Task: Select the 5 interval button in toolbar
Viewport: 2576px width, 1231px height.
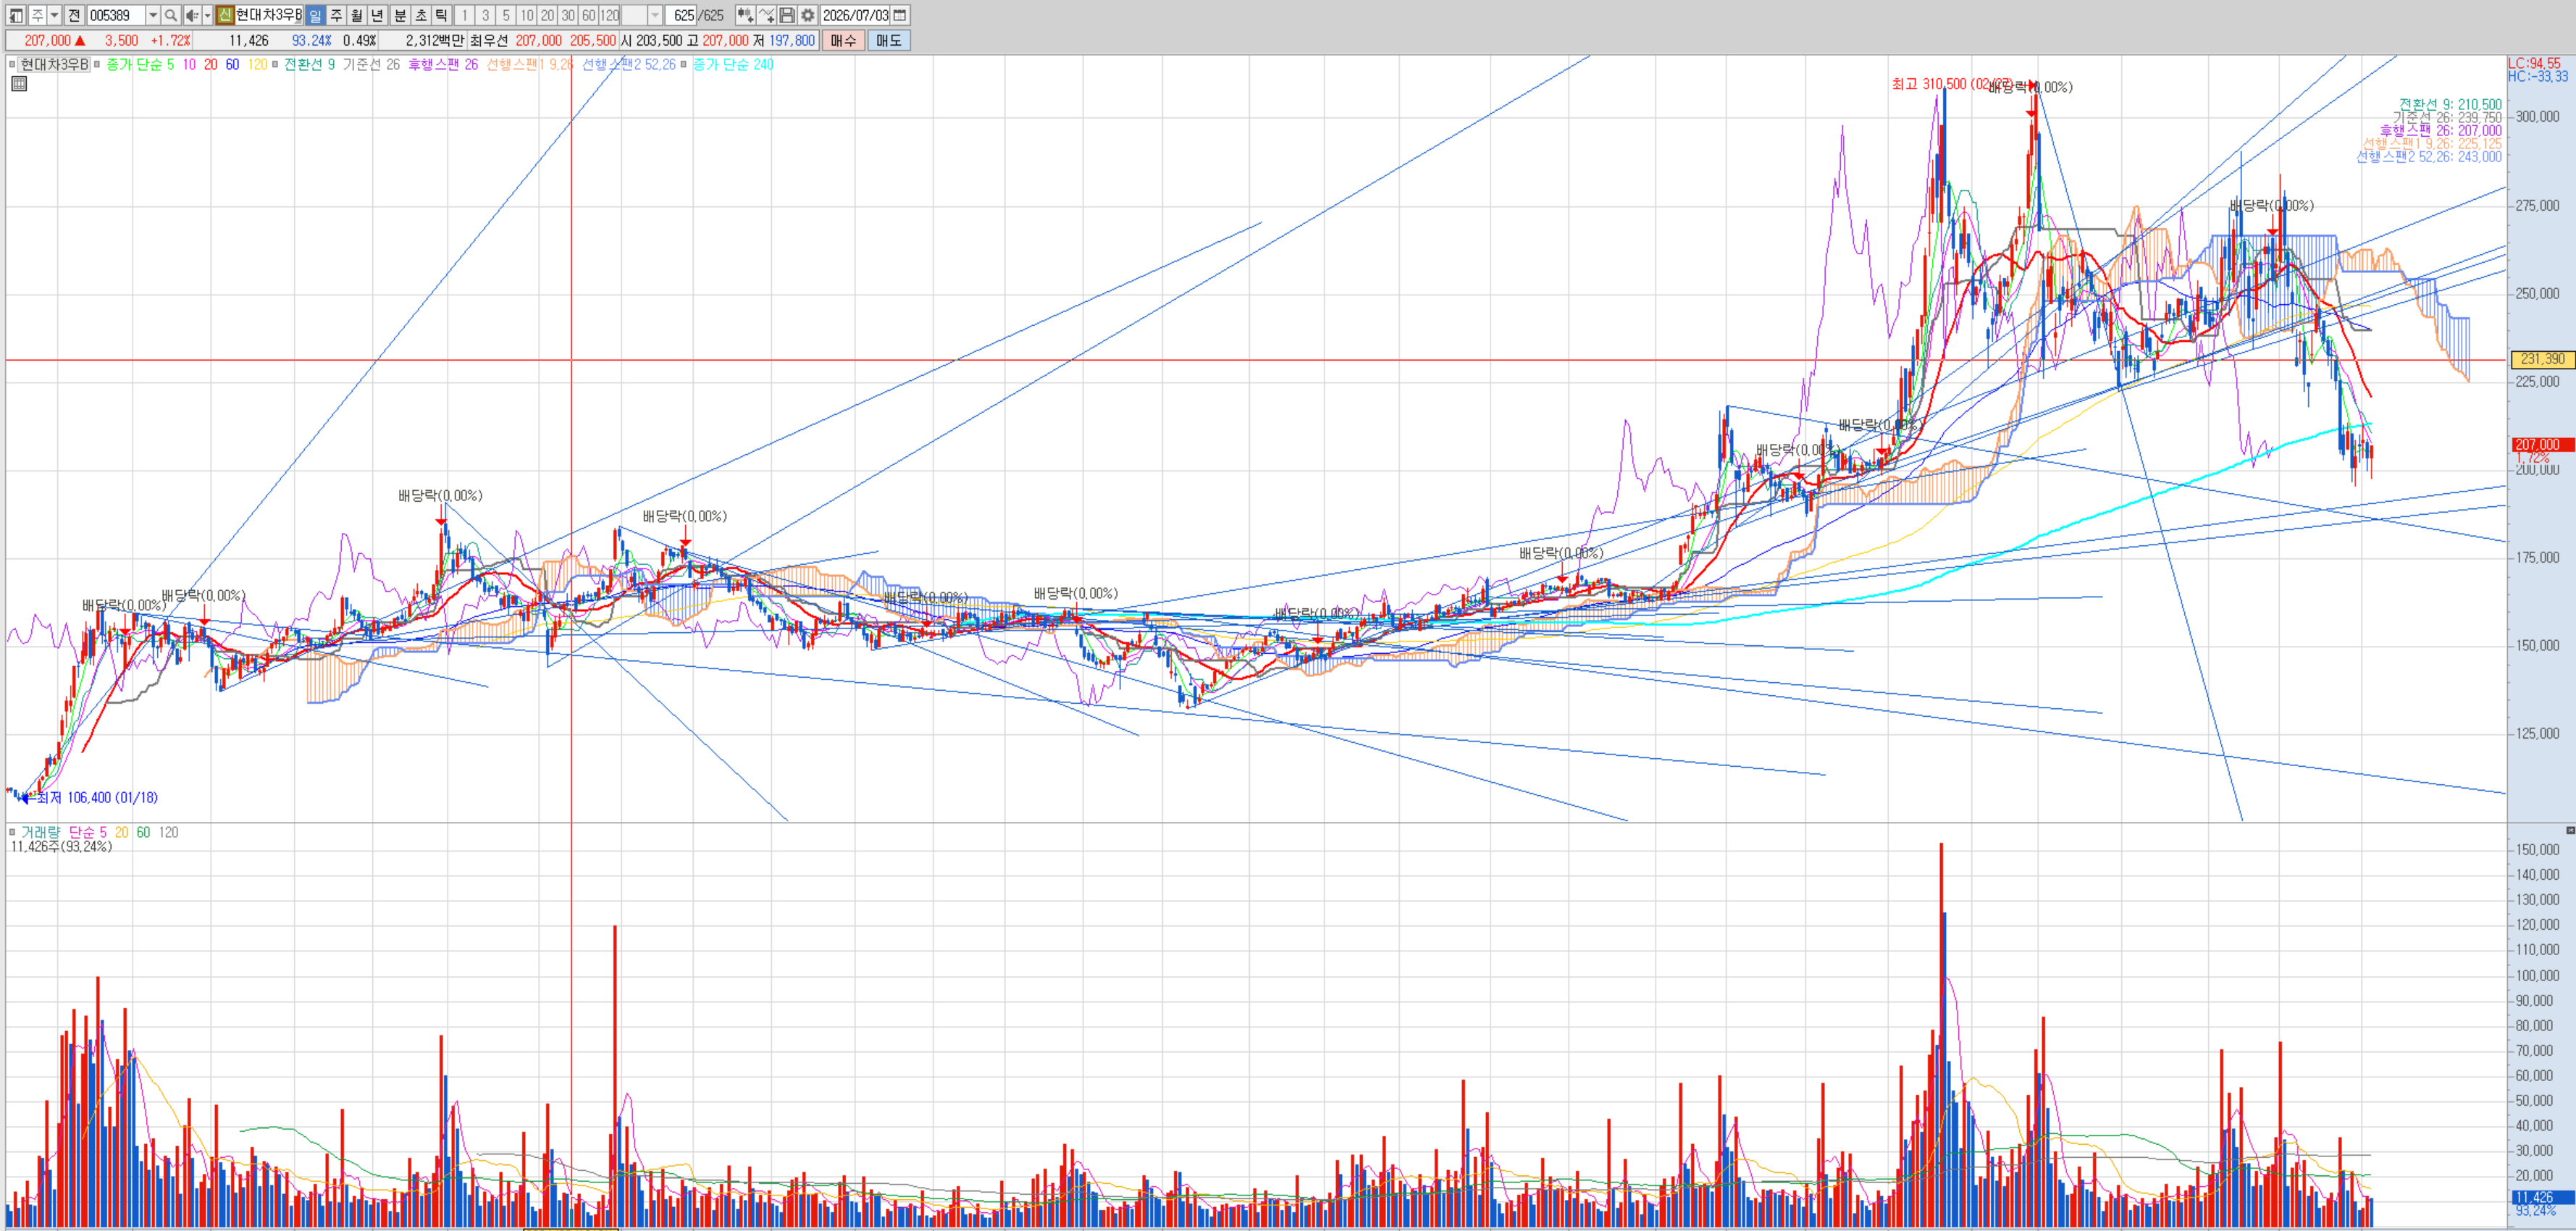Action: click(506, 15)
